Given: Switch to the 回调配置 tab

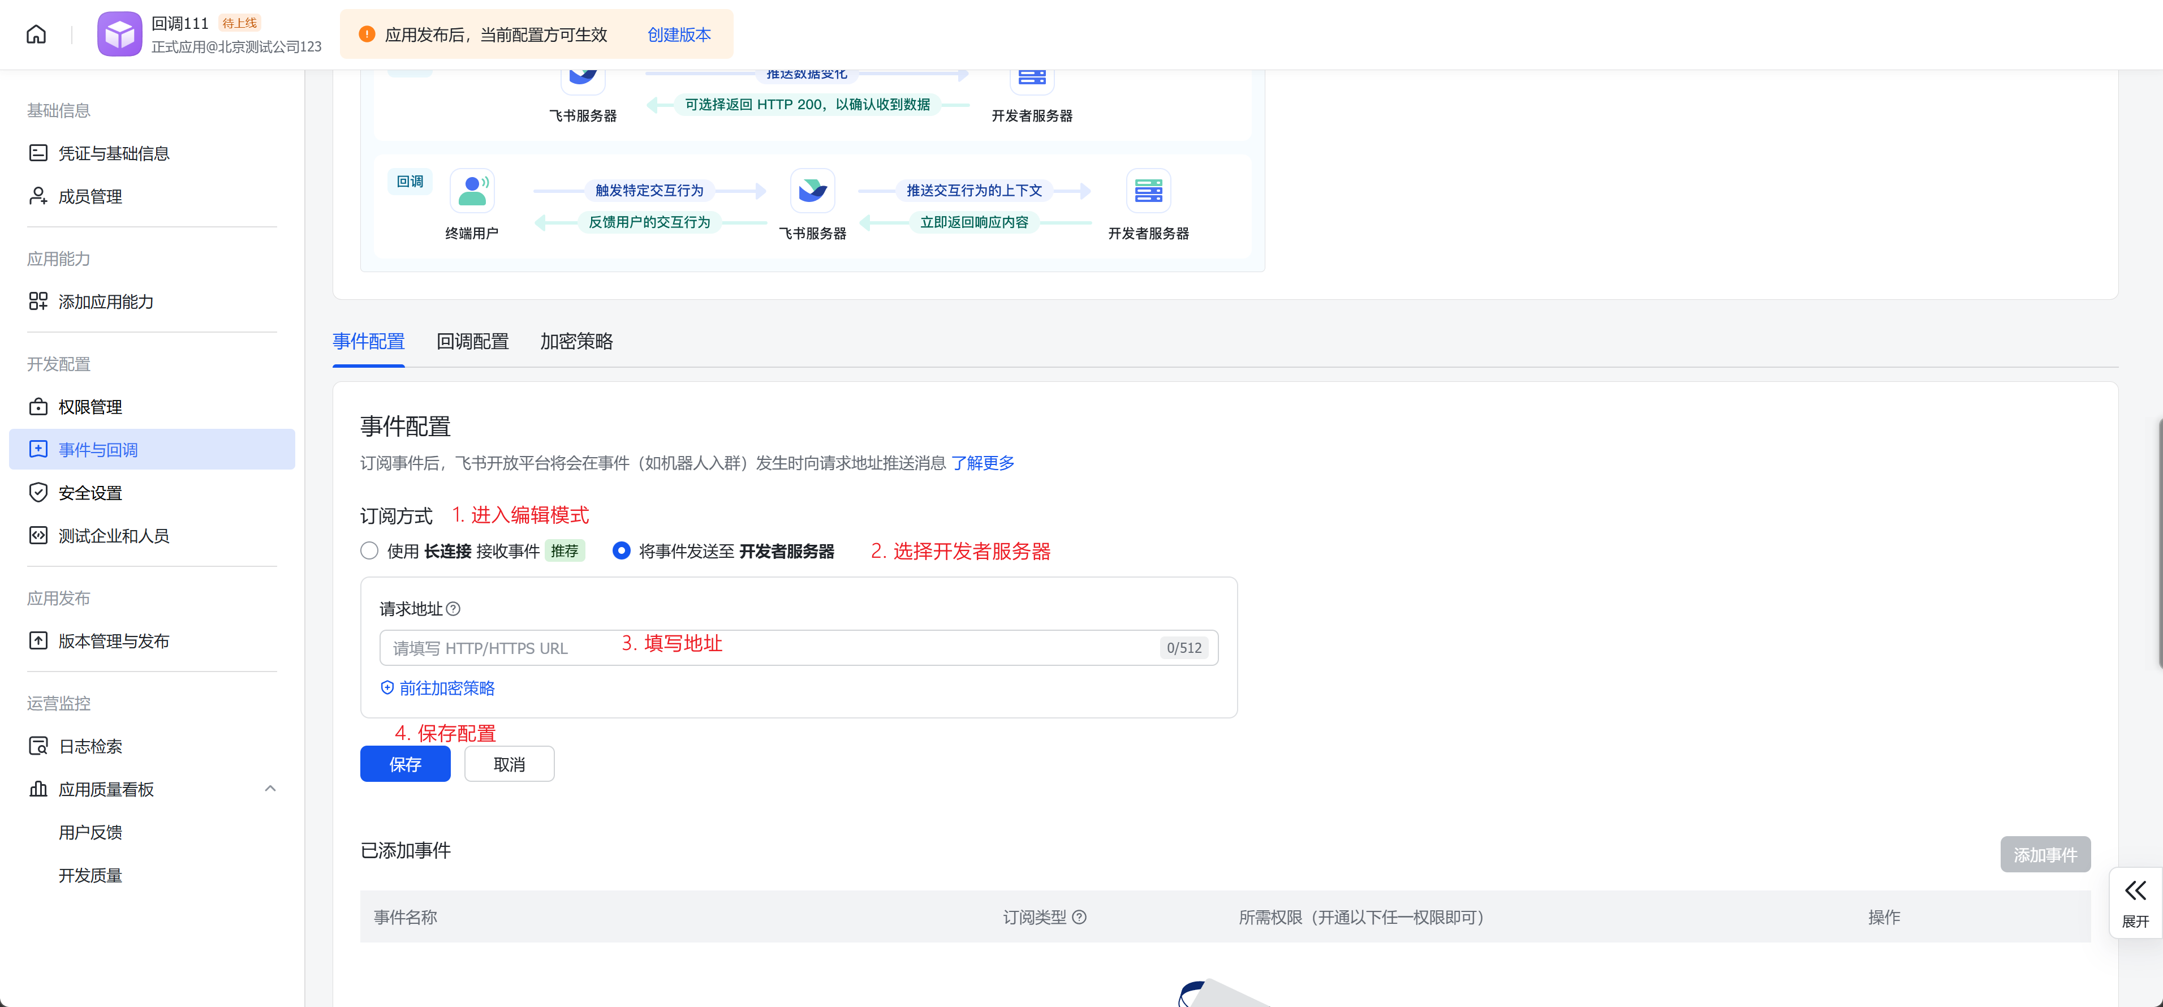Looking at the screenshot, I should [x=473, y=341].
